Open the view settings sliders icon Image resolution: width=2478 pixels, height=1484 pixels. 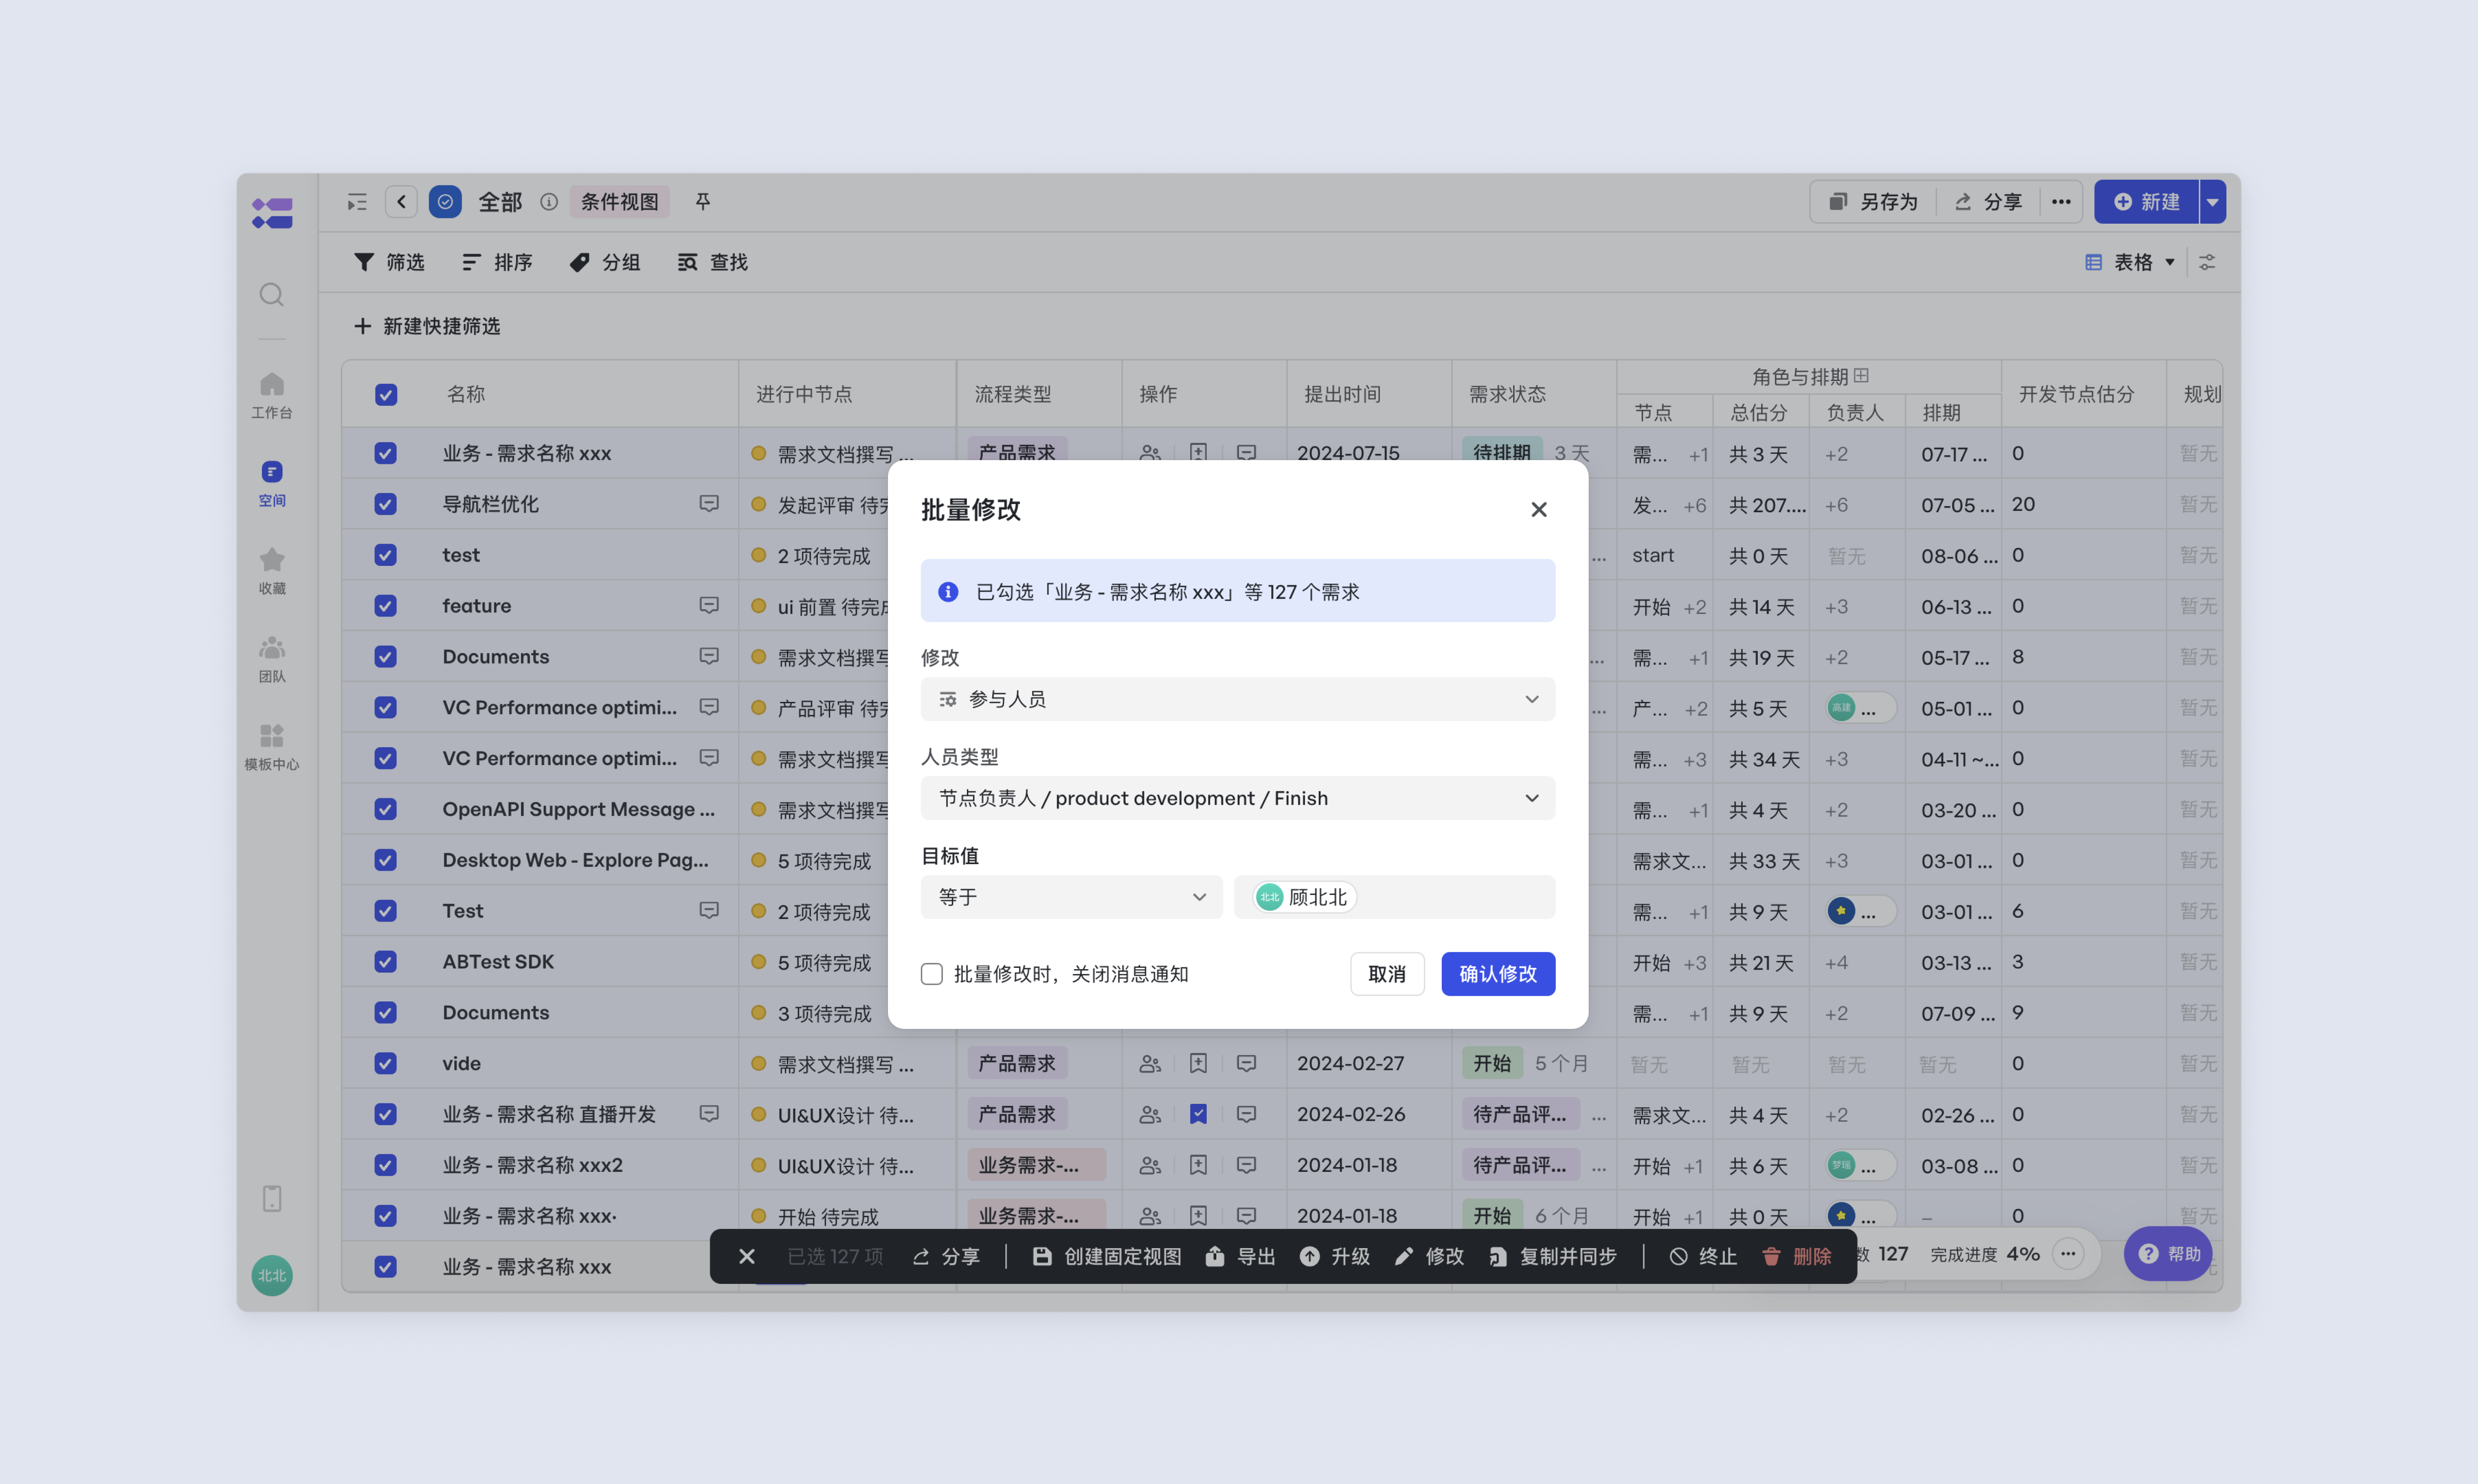click(x=2207, y=262)
